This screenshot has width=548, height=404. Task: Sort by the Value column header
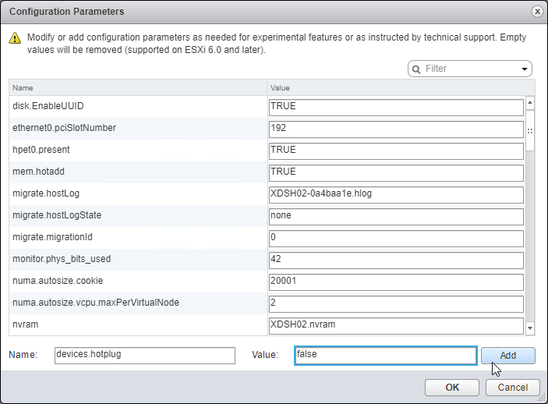pos(396,88)
